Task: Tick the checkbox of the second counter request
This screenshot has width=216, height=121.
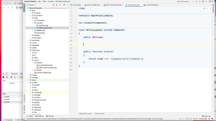Action: point(3,99)
